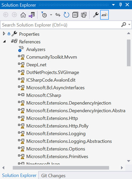Select Microsoft.Extensions.Primitives reference
Viewport: 132px width, 179px height.
tap(57, 156)
